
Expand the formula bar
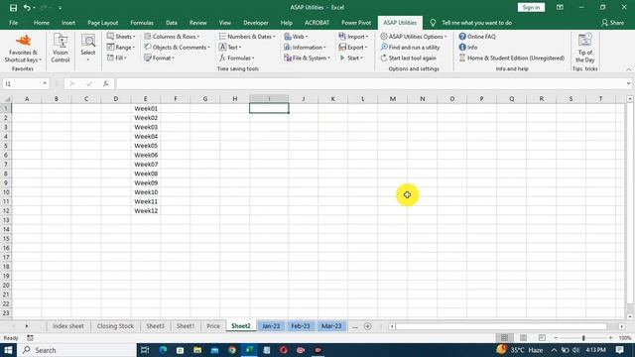pyautogui.click(x=628, y=83)
